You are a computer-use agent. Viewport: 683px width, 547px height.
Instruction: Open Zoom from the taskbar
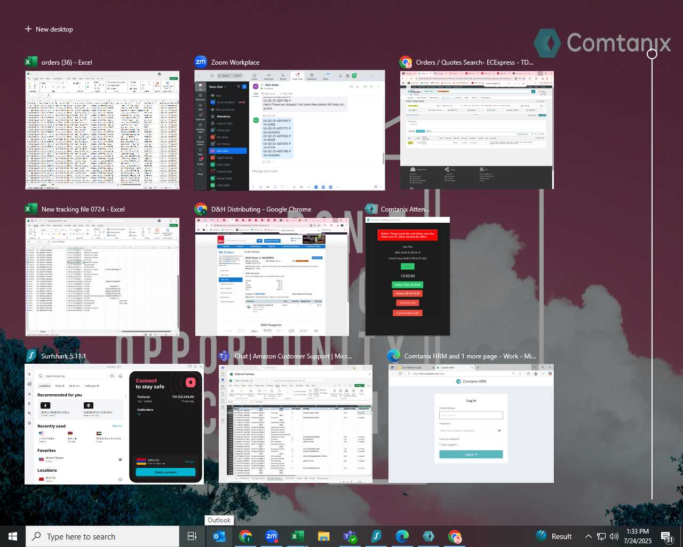[x=272, y=536]
